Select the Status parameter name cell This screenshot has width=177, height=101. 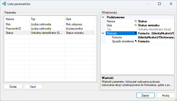17,33
